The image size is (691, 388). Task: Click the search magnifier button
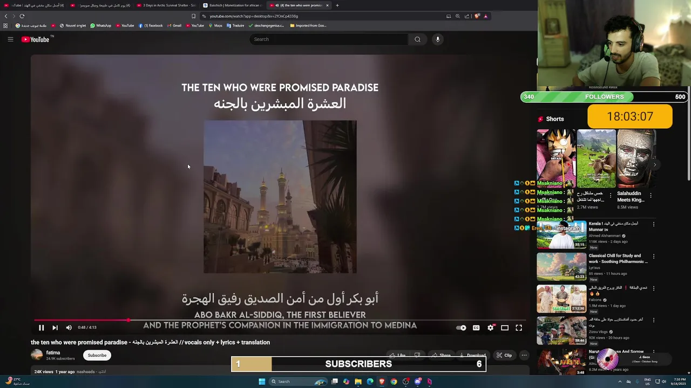[x=417, y=39]
